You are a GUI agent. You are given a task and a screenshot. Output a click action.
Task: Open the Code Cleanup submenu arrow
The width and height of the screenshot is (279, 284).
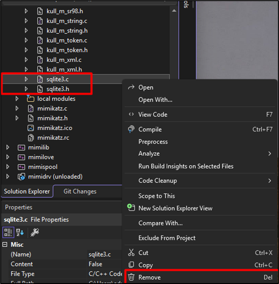[269, 180]
